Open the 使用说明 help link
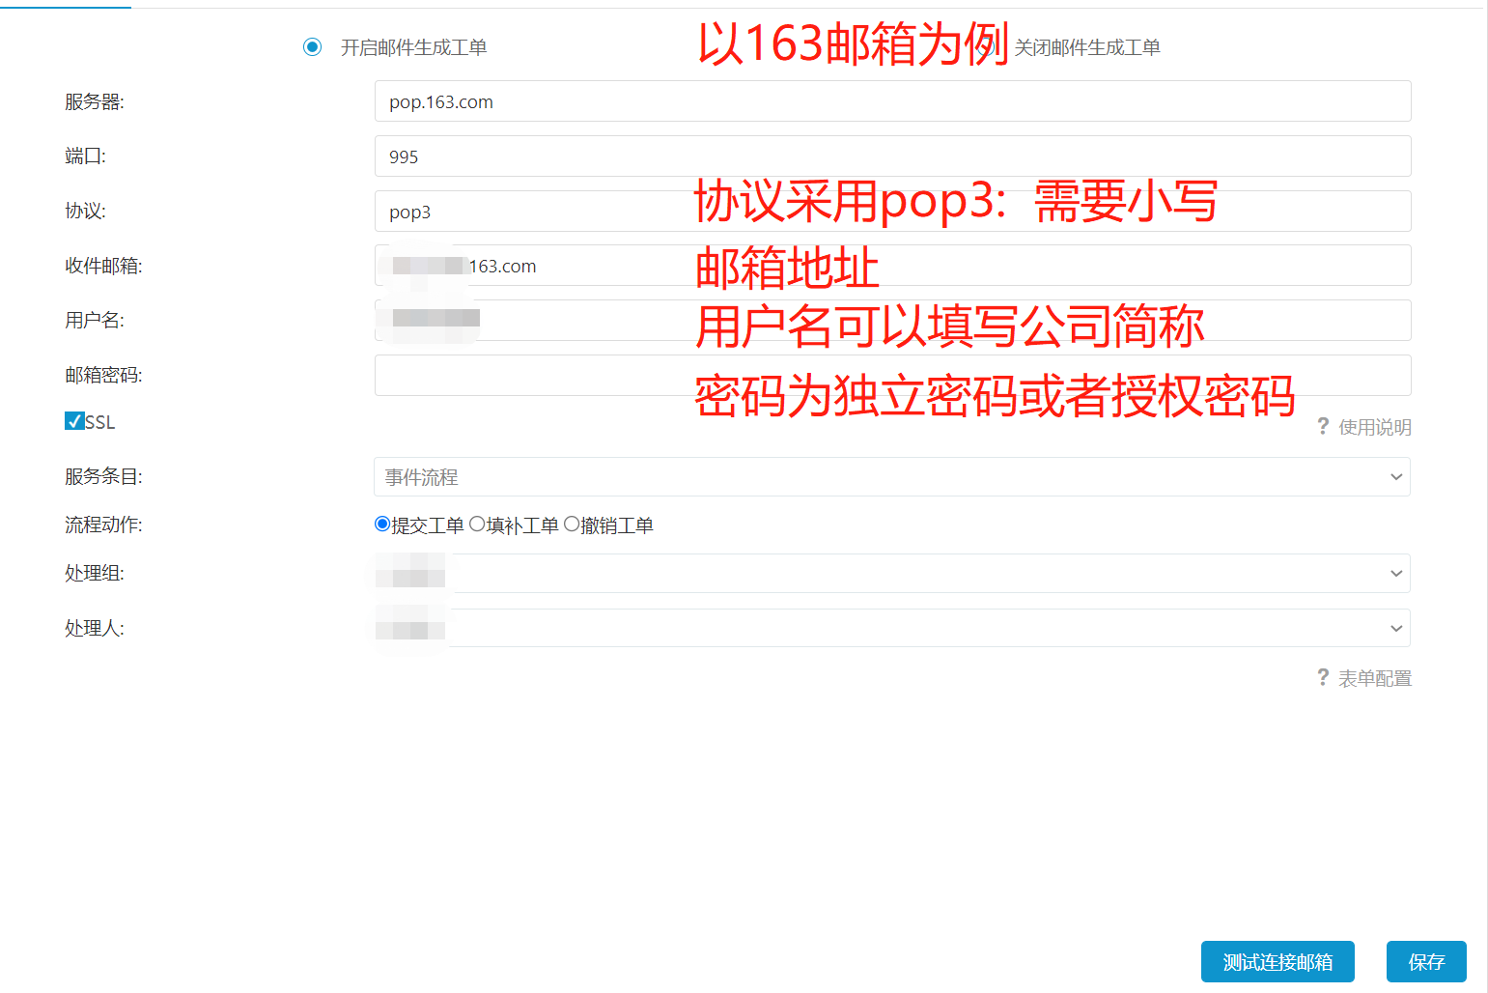This screenshot has height=993, width=1488. pyautogui.click(x=1374, y=427)
